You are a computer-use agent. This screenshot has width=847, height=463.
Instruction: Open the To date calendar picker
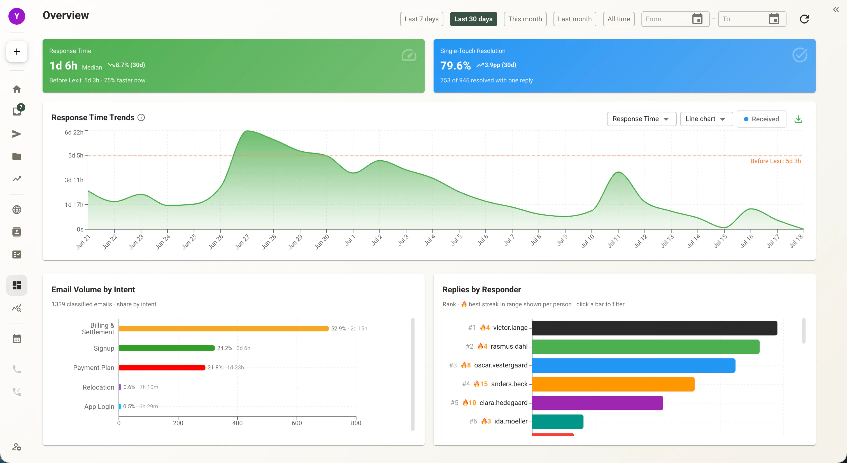coord(774,19)
